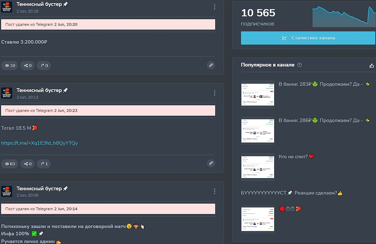
Task: Click views counter showing 10
Action: point(10,66)
